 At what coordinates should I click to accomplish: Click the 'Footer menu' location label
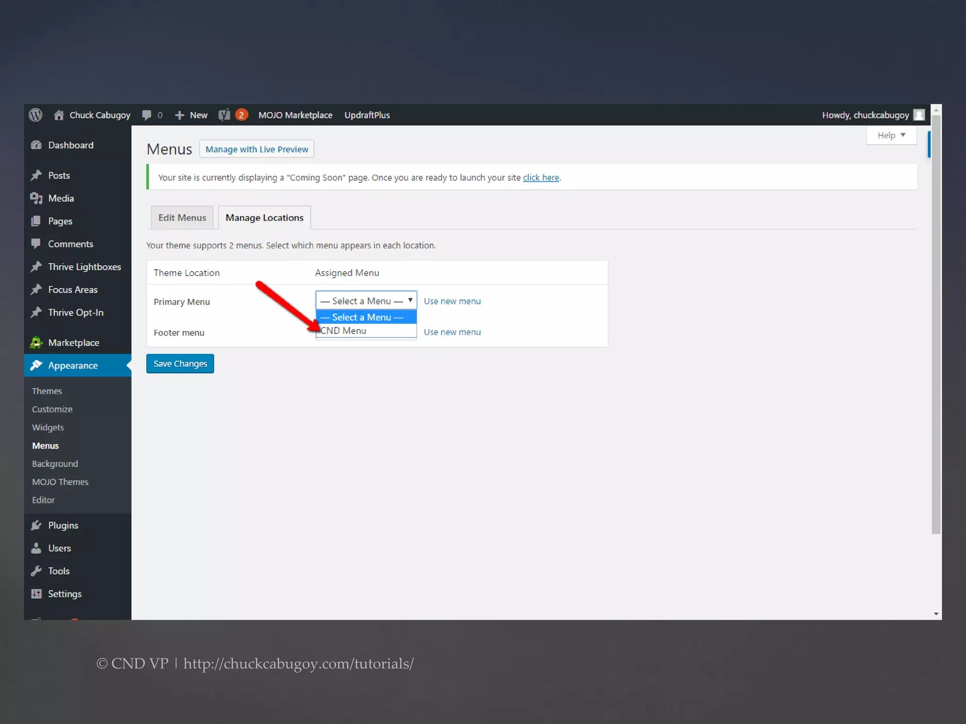pos(179,333)
